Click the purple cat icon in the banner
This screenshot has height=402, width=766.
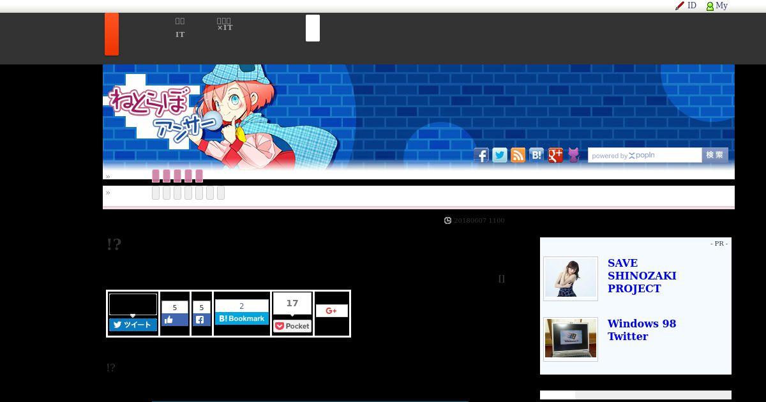tap(574, 155)
